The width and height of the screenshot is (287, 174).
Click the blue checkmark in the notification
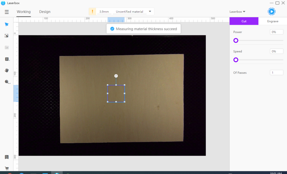112,29
